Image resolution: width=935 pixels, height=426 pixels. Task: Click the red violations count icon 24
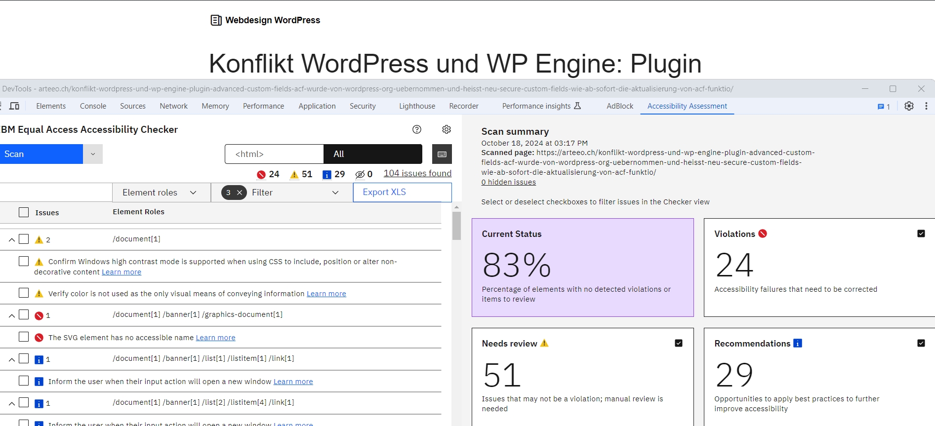pyautogui.click(x=261, y=174)
